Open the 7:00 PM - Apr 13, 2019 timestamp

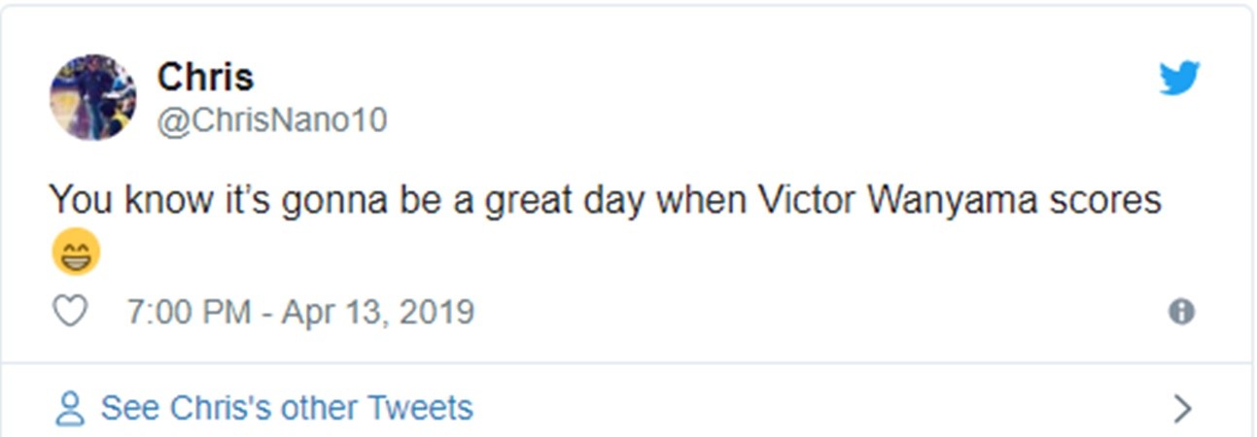point(300,312)
